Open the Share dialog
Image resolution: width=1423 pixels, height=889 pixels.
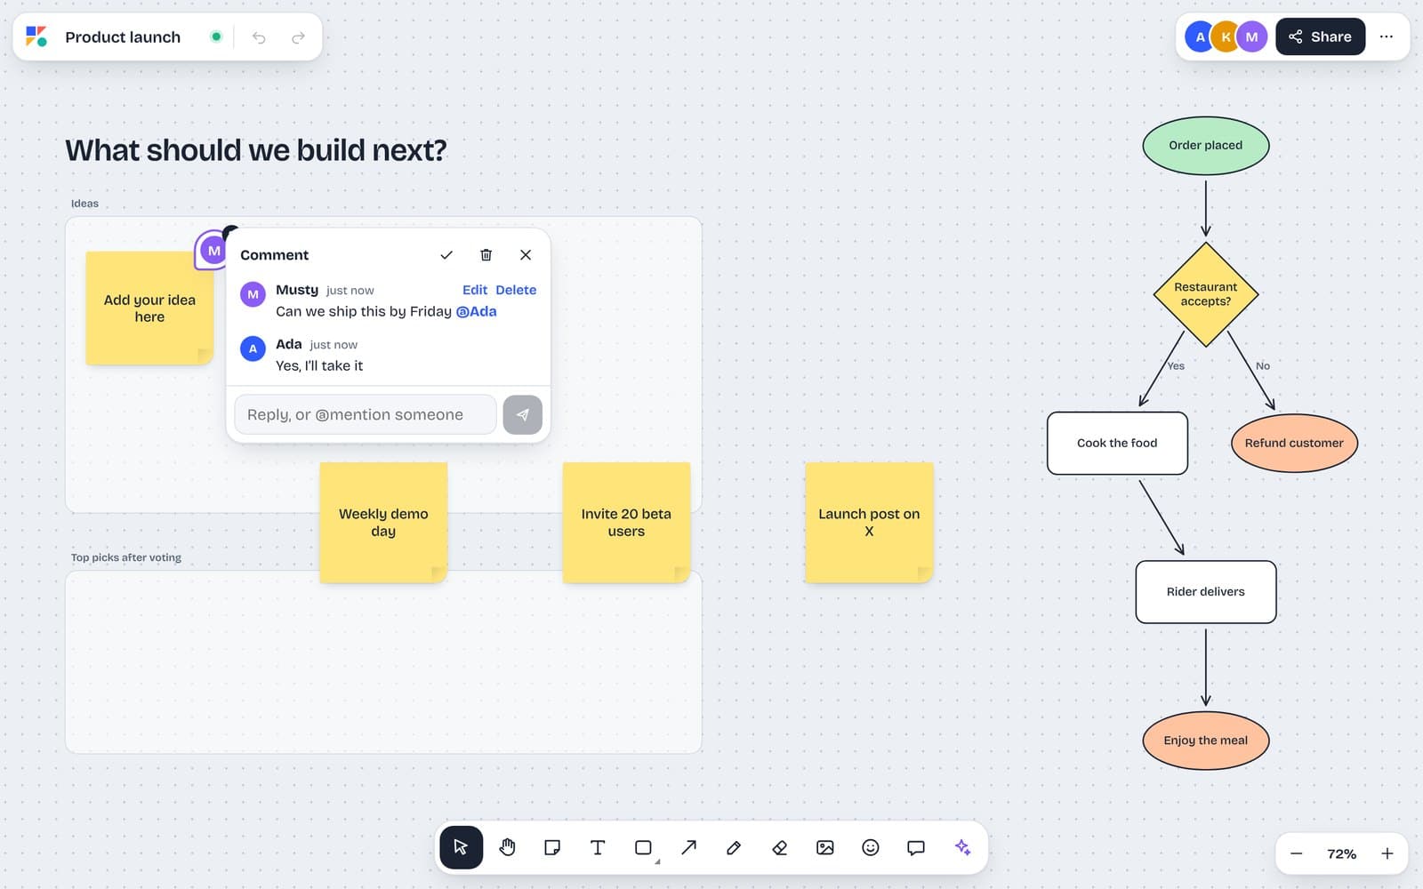pos(1320,36)
